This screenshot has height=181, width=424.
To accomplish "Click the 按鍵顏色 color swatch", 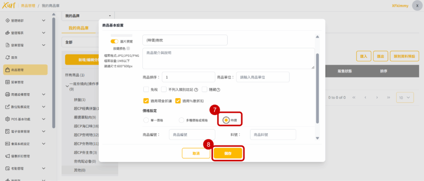I will click(128, 48).
